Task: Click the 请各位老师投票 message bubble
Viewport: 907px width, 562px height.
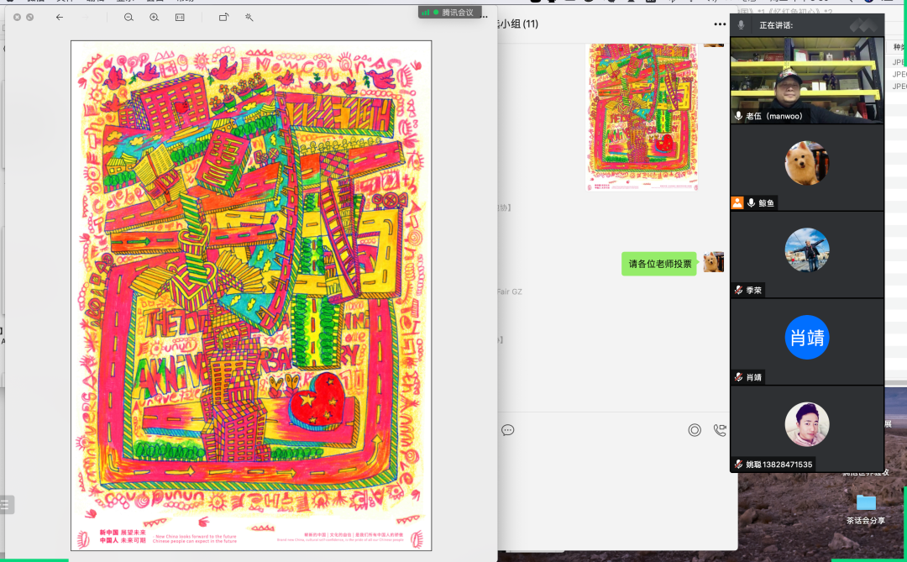Action: 660,264
